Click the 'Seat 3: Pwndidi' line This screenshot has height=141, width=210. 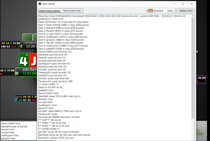[x=61, y=31]
